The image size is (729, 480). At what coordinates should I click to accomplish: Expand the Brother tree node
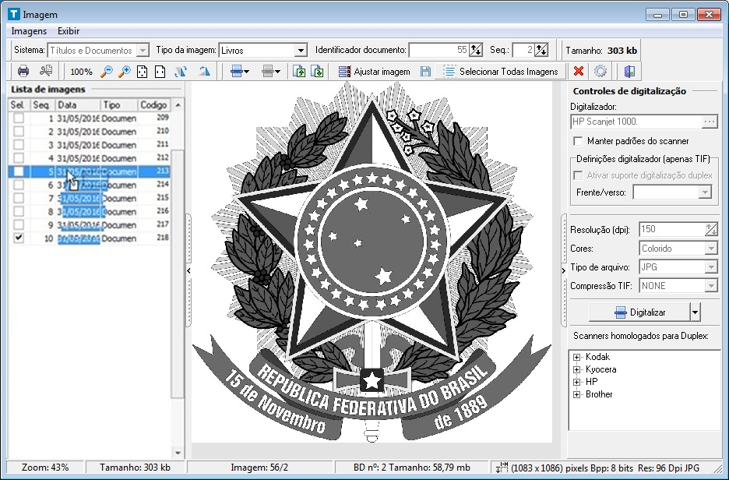tap(577, 395)
